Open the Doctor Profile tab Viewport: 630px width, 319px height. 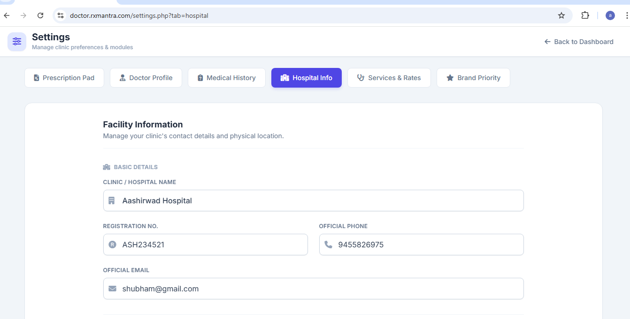tap(146, 78)
